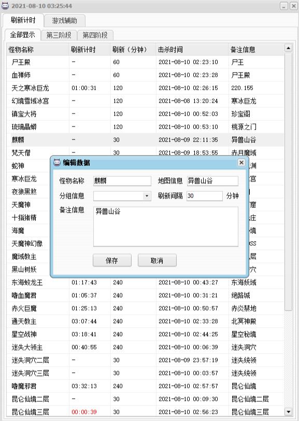Focus the 地图信息 text box
Image resolution: width=299 pixels, height=421 pixels.
[x=212, y=181]
